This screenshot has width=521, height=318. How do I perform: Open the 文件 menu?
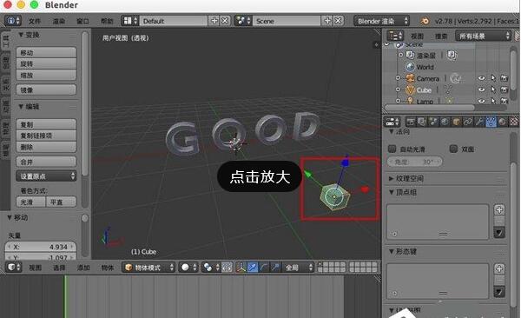click(35, 21)
